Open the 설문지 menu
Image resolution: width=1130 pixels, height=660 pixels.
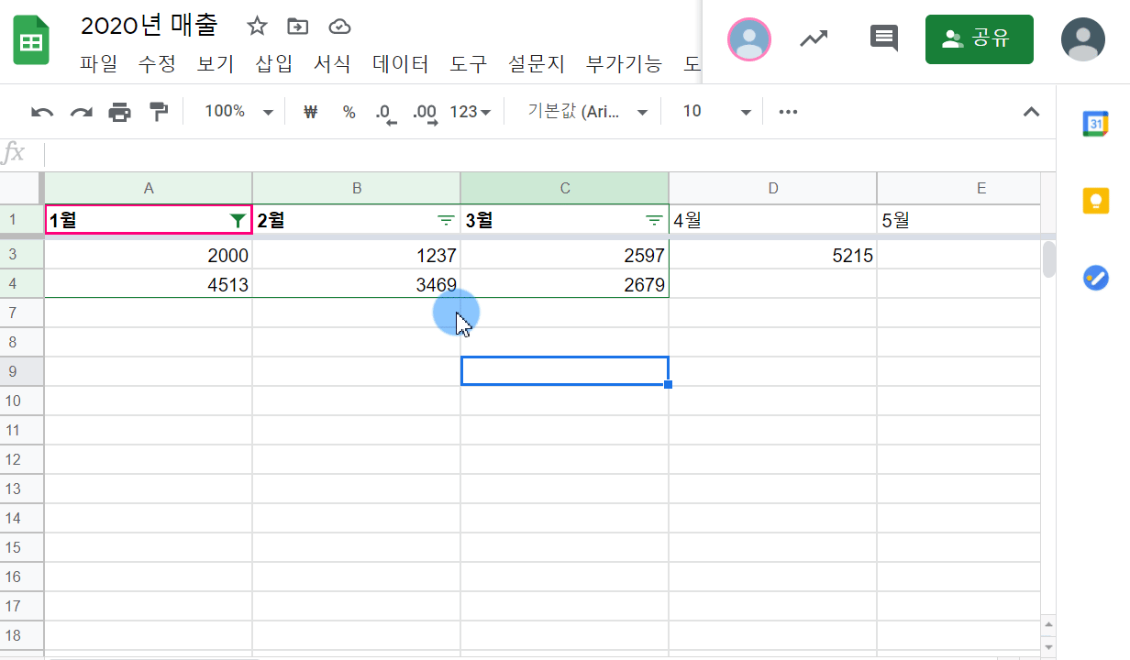[x=537, y=64]
